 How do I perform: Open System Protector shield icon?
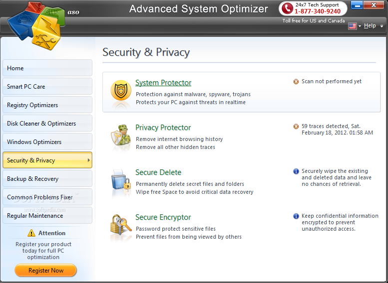[121, 90]
